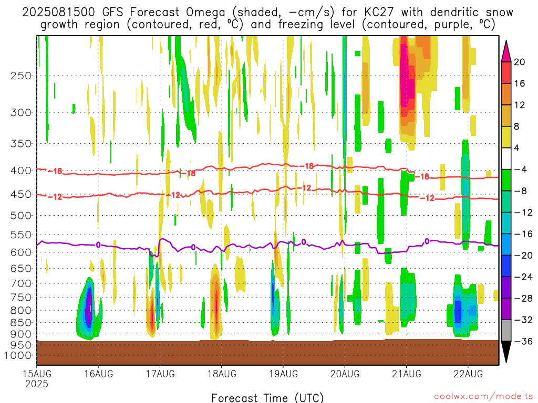Click the 15AUG 2025 start label

[37, 378]
